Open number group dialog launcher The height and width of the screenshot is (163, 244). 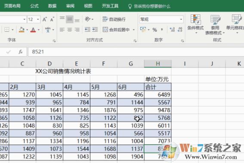(x=182, y=41)
